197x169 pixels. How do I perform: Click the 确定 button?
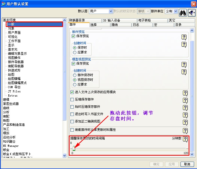pos(156,164)
